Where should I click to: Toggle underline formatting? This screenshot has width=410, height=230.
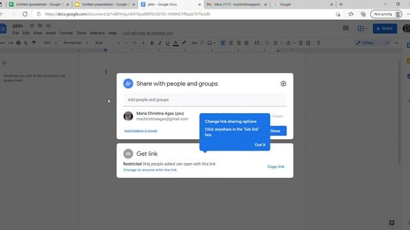168,43
